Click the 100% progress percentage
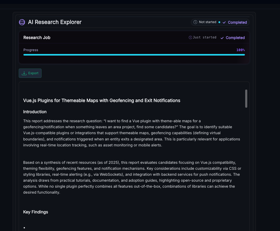This screenshot has height=231, width=280. coord(240,50)
